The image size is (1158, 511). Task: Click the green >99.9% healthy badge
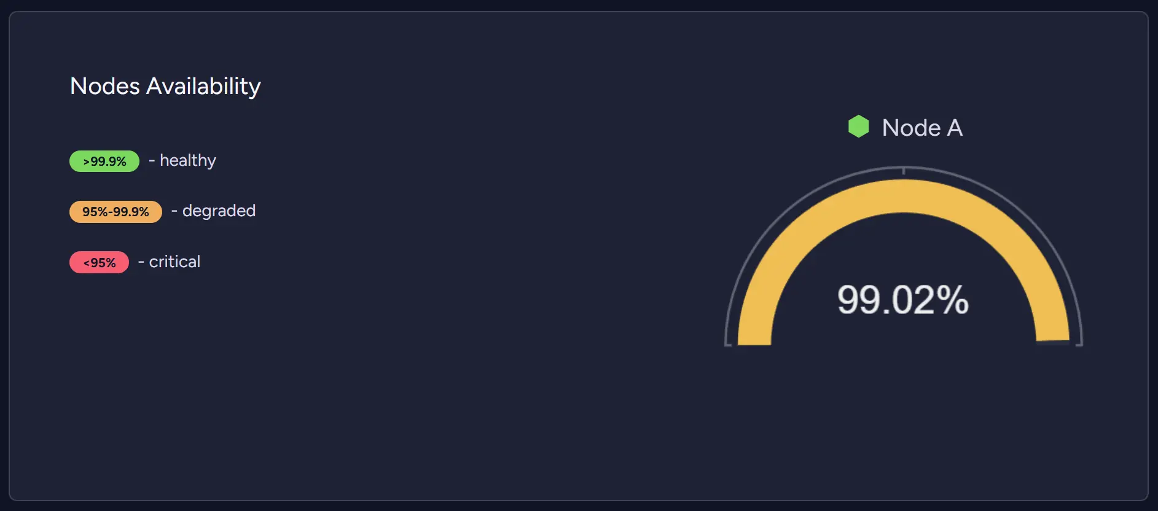pos(104,161)
